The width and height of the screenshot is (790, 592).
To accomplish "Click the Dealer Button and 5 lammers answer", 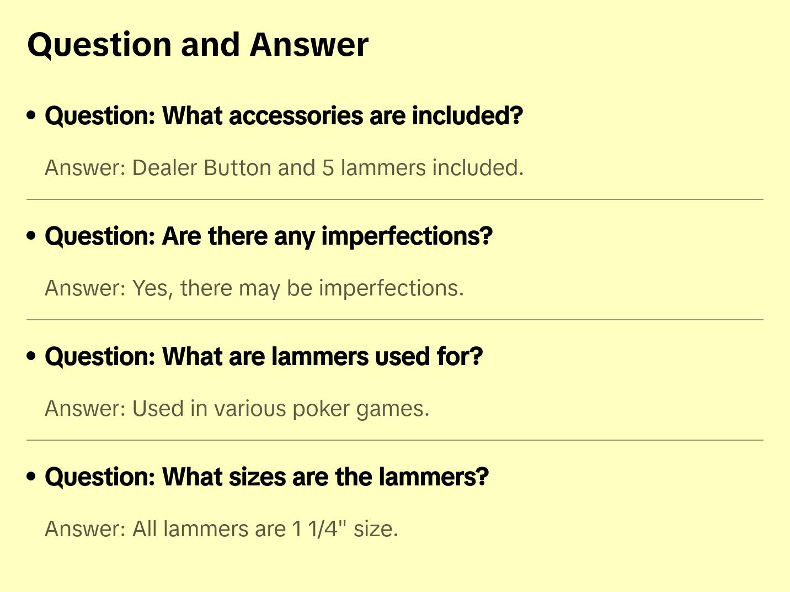I will click(x=284, y=168).
